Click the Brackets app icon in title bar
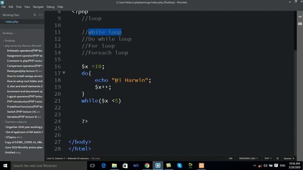The image size is (303, 170). [x=2, y=2]
